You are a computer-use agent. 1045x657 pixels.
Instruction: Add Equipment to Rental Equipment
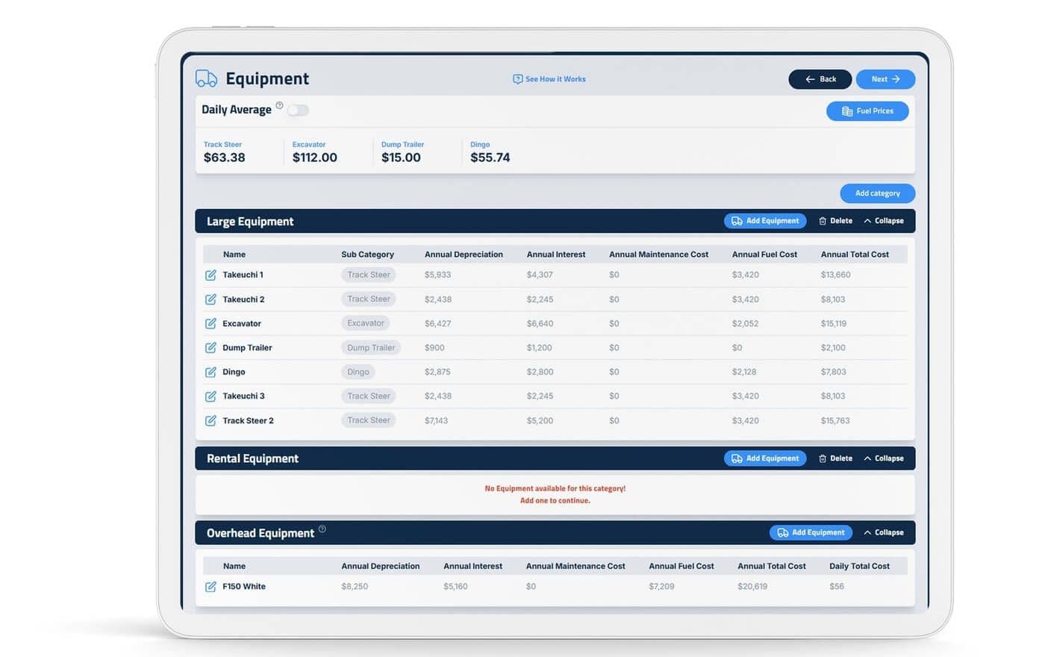pyautogui.click(x=764, y=458)
